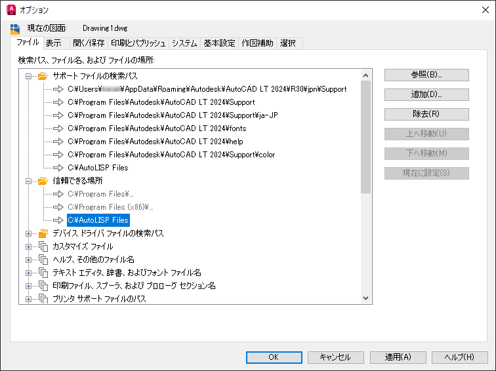Image resolution: width=496 pixels, height=371 pixels.
Task: Switch to the ファイル tab
Action: pyautogui.click(x=27, y=43)
